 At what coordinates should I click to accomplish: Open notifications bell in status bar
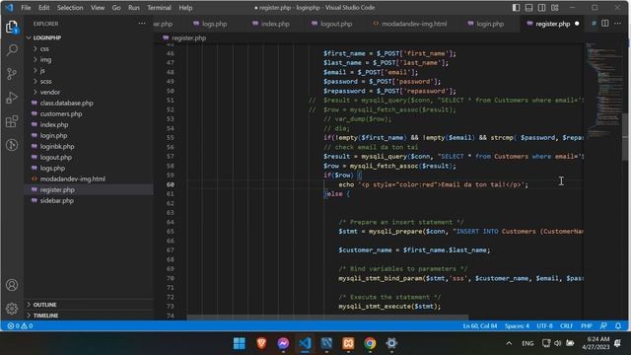(618, 325)
